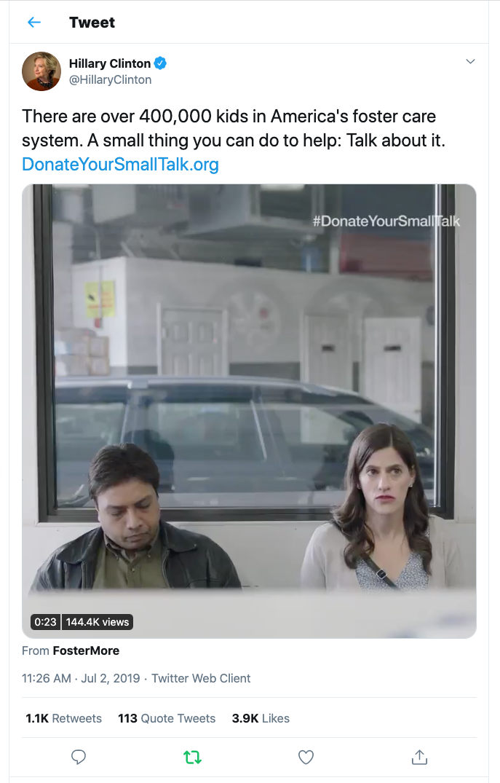Toggle the green retweet icon
Viewport: 500px width, 783px height.
[x=193, y=758]
